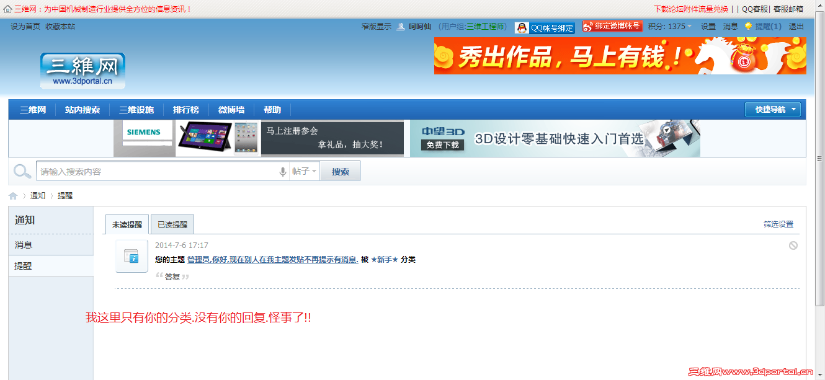Viewport: 825px width, 380px height.
Task: Switch to the 未读提醒 tab
Action: [x=127, y=224]
